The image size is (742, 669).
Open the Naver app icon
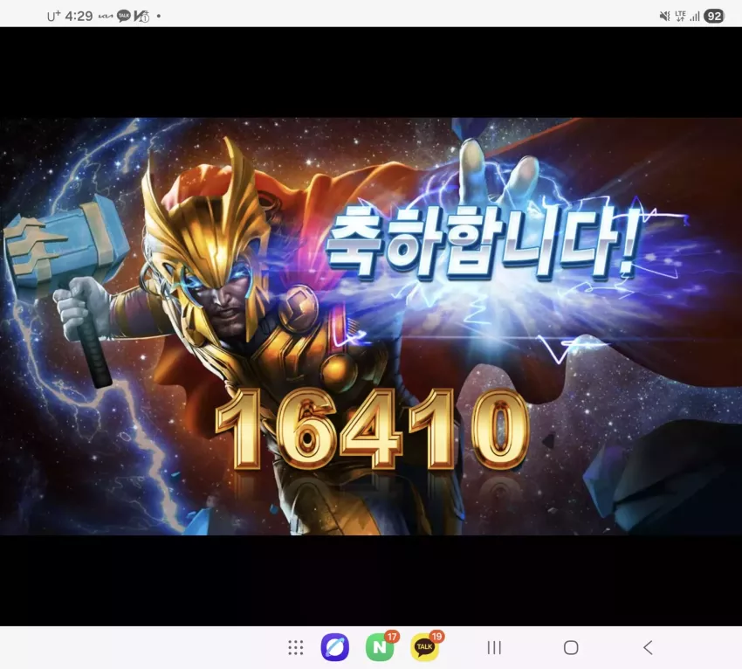coord(380,647)
